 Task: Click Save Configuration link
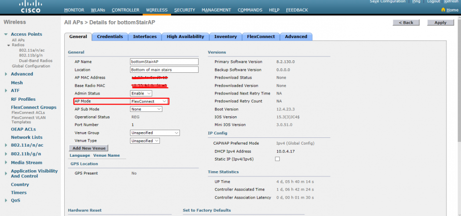(x=388, y=1)
